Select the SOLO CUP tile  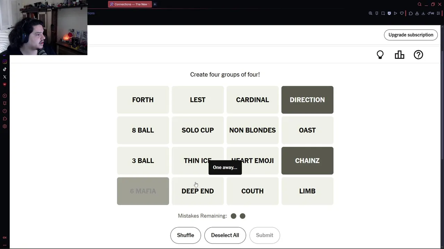197,130
